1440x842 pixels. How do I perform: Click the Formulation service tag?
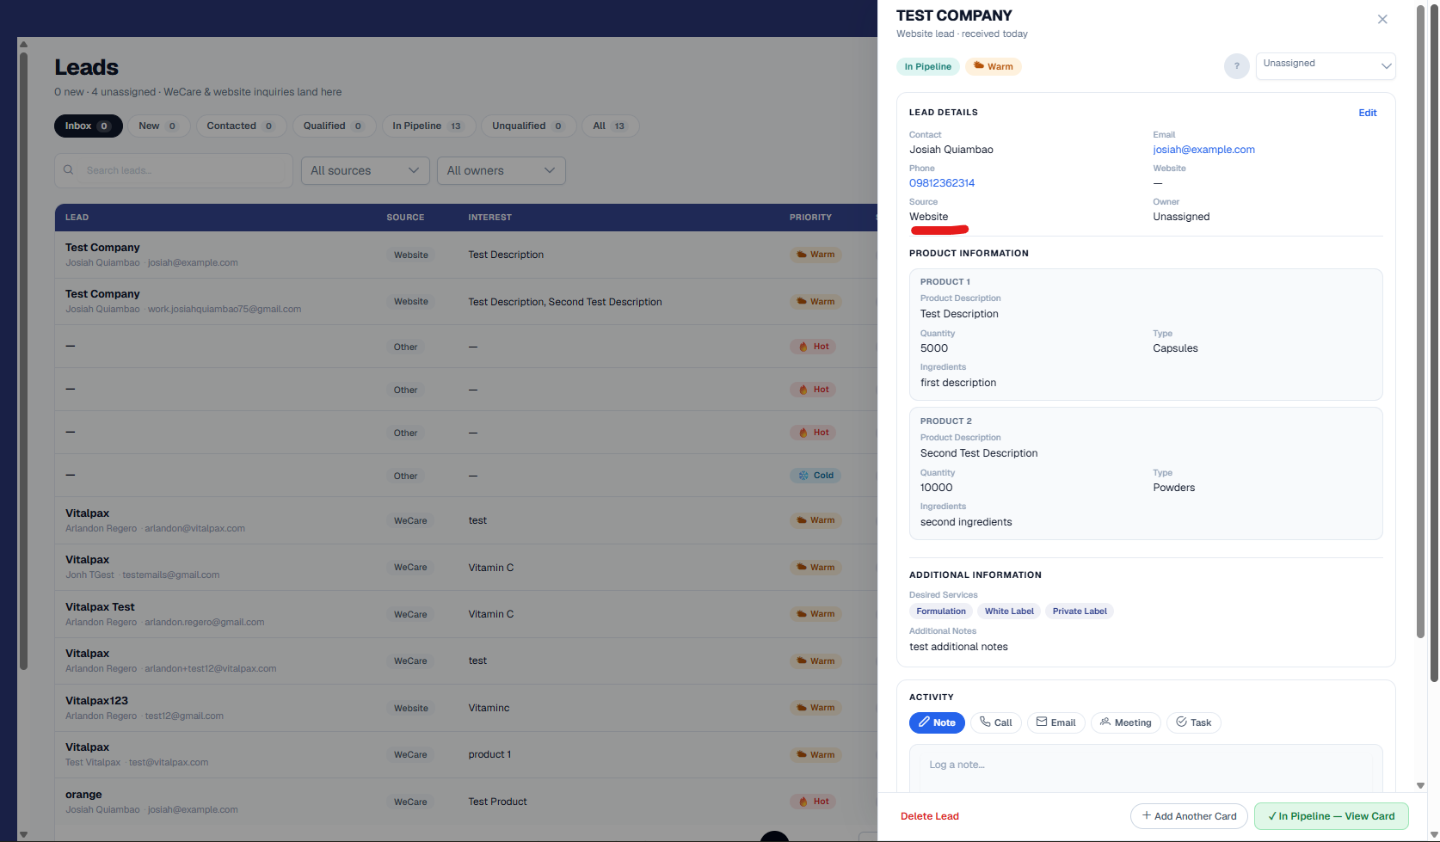941,612
